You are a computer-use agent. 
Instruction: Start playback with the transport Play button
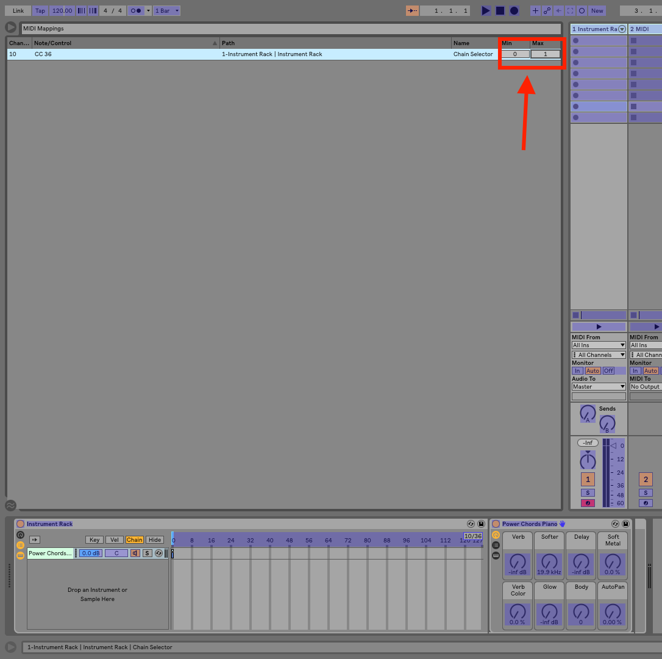(x=486, y=10)
